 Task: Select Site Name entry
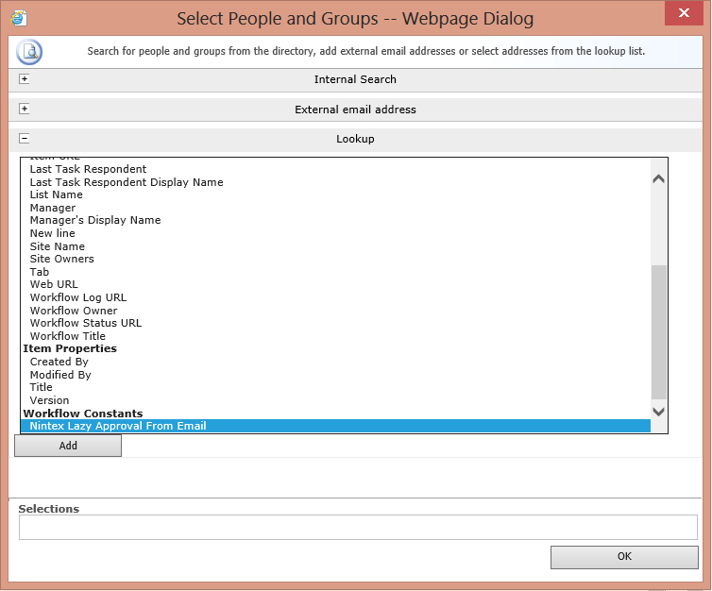point(58,246)
